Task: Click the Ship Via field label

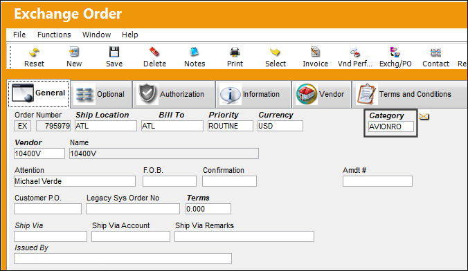Action: (29, 225)
